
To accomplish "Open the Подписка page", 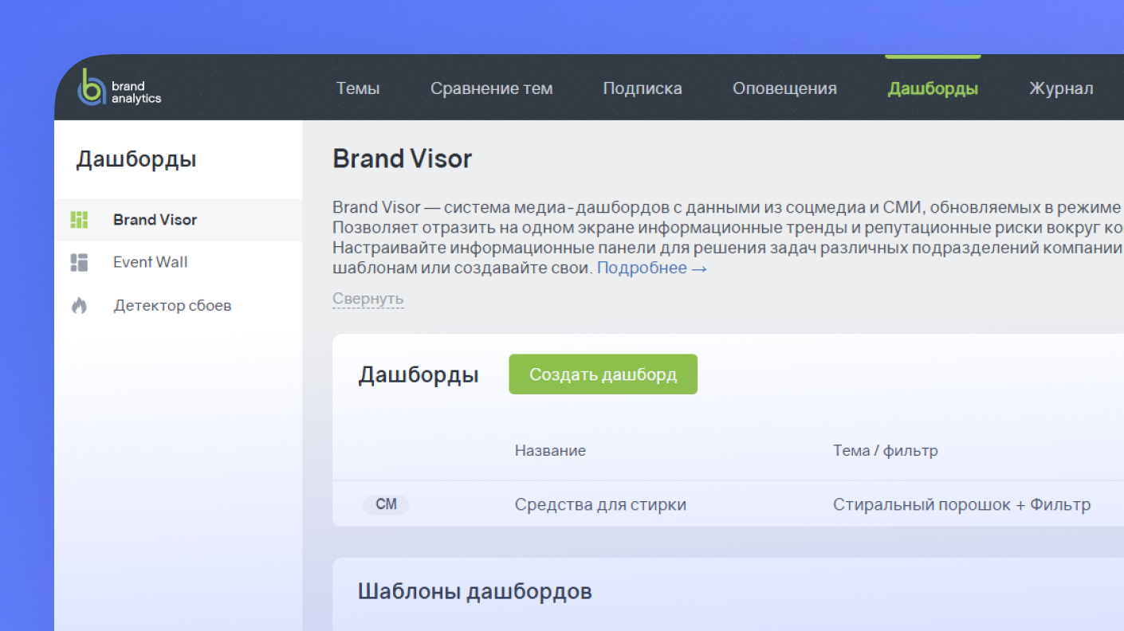I will [643, 88].
